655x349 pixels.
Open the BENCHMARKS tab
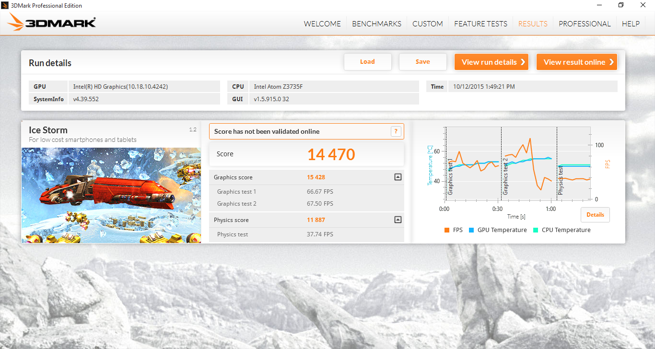click(x=377, y=23)
